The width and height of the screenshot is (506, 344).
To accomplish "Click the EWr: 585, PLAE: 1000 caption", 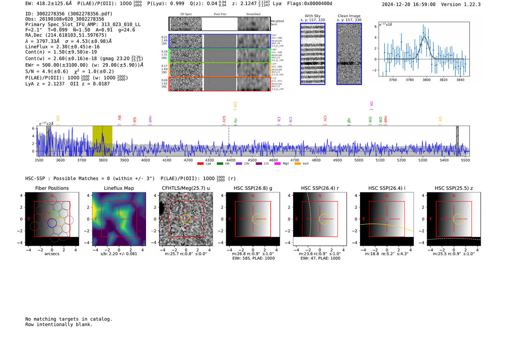I will pos(253,258).
